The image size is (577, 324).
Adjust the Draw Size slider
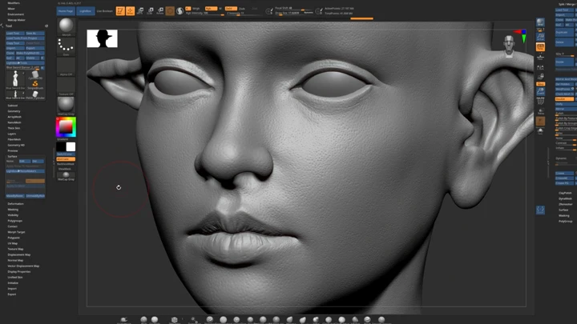(x=294, y=13)
